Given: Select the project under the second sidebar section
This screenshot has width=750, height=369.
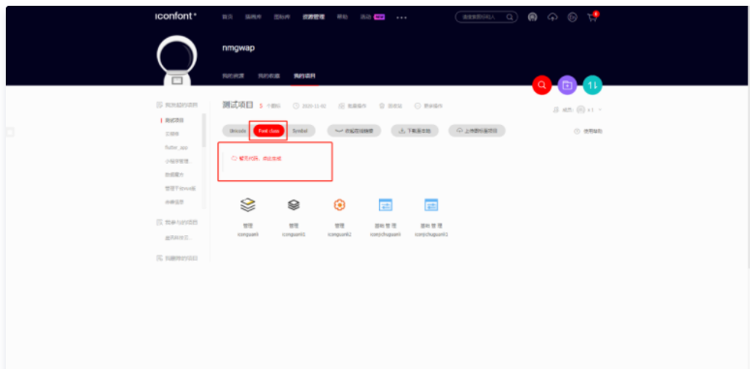Looking at the screenshot, I should [x=178, y=237].
